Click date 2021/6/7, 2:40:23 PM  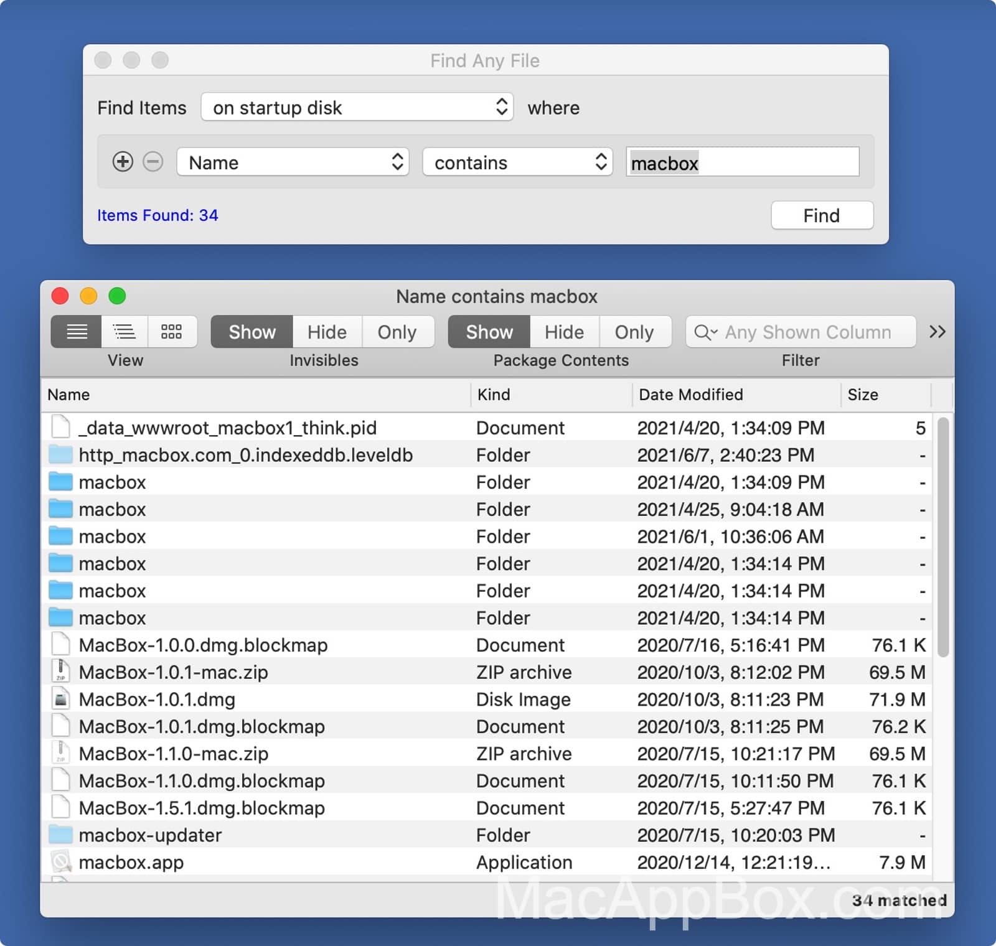pyautogui.click(x=726, y=455)
